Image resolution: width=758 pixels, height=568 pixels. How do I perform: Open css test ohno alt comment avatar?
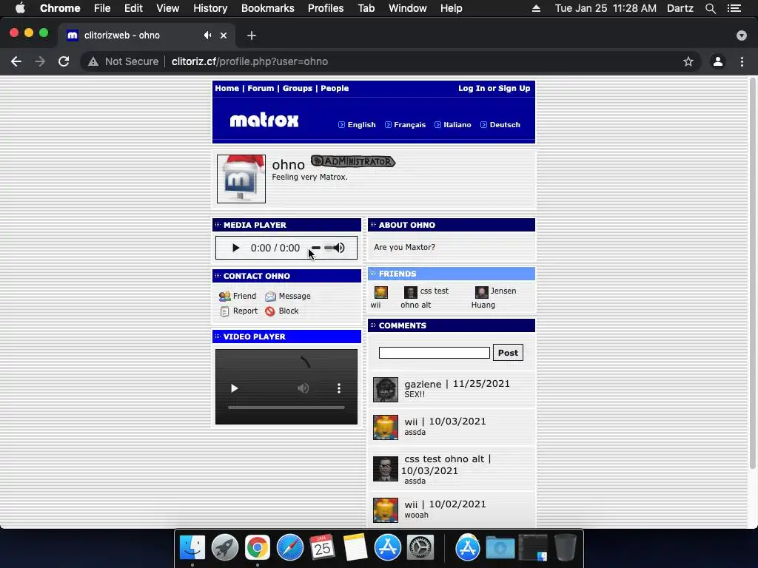(385, 468)
